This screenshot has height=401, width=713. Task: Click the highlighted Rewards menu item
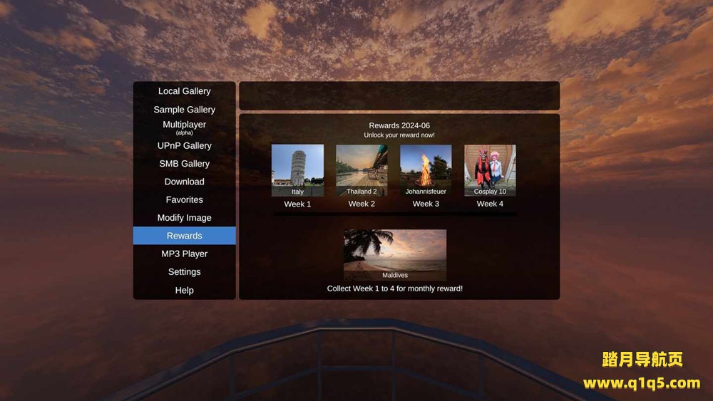pyautogui.click(x=184, y=236)
